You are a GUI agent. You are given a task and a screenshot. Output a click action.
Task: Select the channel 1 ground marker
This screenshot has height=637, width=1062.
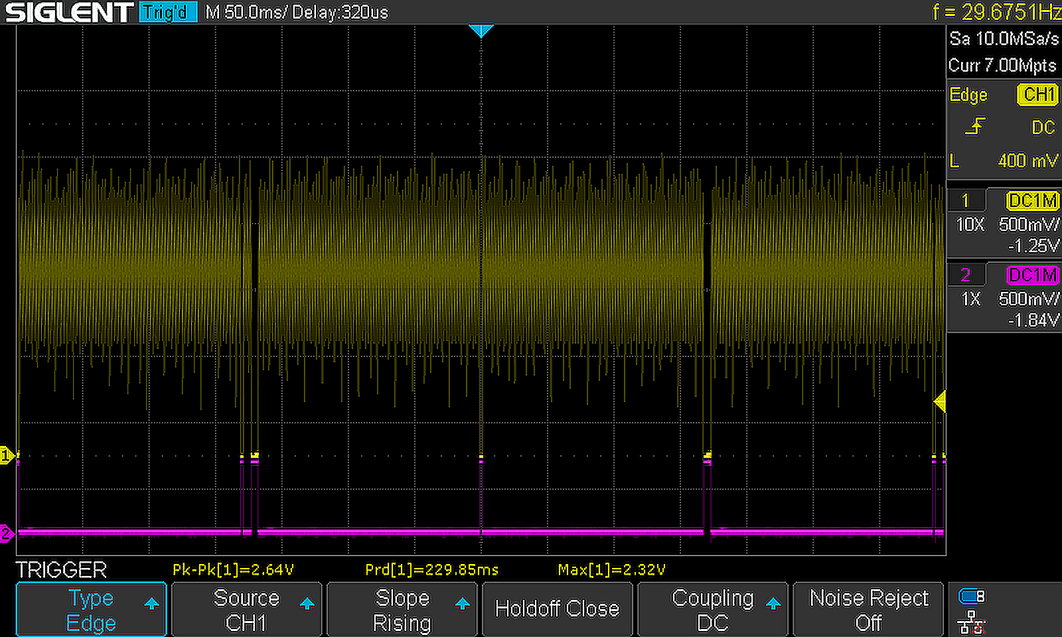tap(7, 455)
